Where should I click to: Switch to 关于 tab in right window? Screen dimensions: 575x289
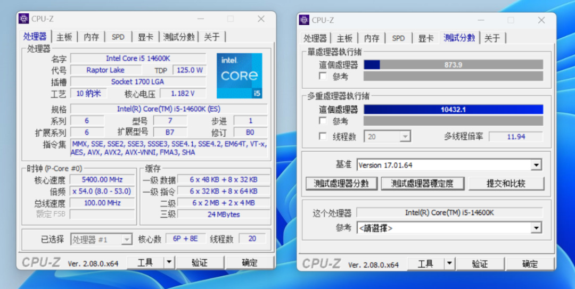(492, 38)
